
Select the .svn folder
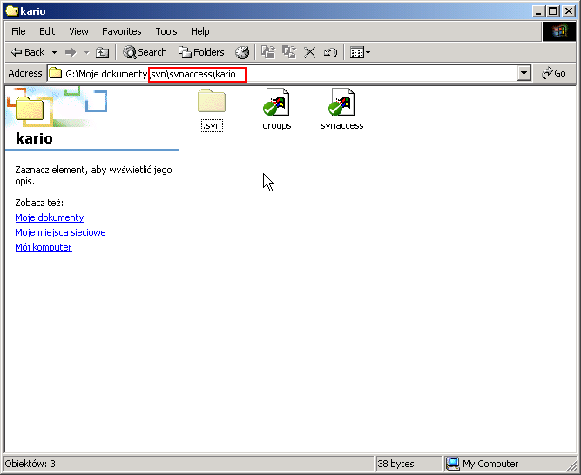[212, 110]
